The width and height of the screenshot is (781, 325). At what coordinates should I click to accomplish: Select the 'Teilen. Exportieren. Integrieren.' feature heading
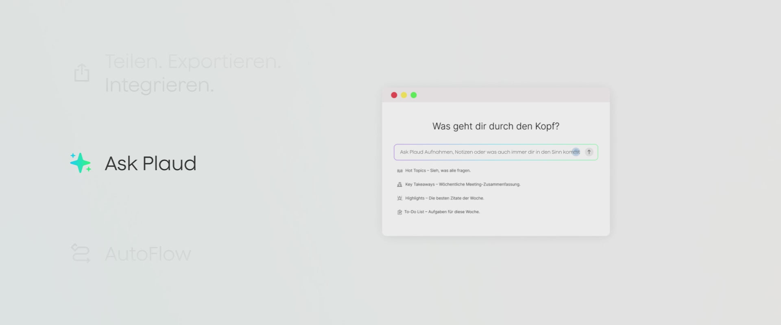(x=193, y=73)
